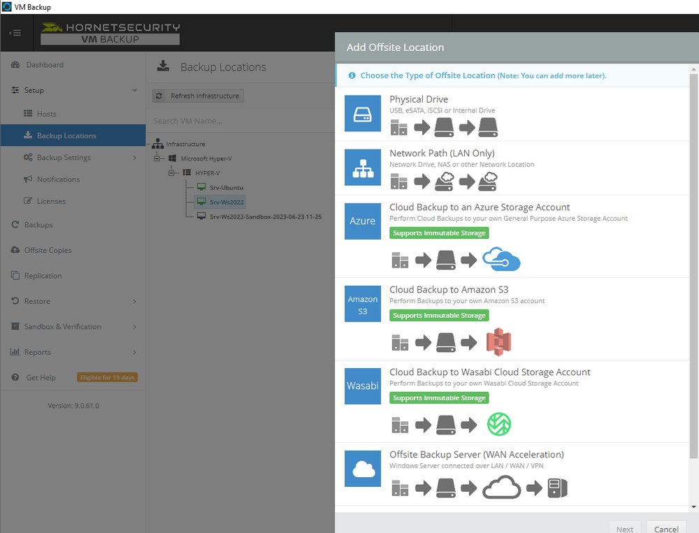
Task: Click the Restore history icon
Action: click(x=15, y=301)
